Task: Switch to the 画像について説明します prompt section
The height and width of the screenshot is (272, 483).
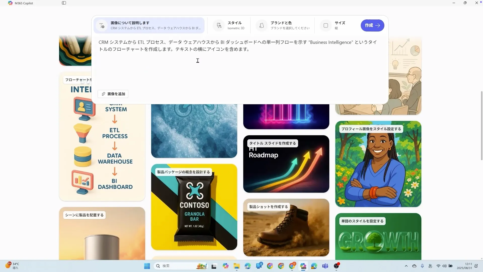Action: (x=149, y=25)
